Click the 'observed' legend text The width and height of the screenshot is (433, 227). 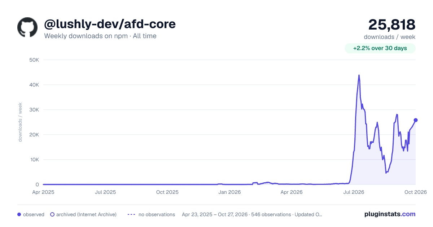tap(34, 214)
